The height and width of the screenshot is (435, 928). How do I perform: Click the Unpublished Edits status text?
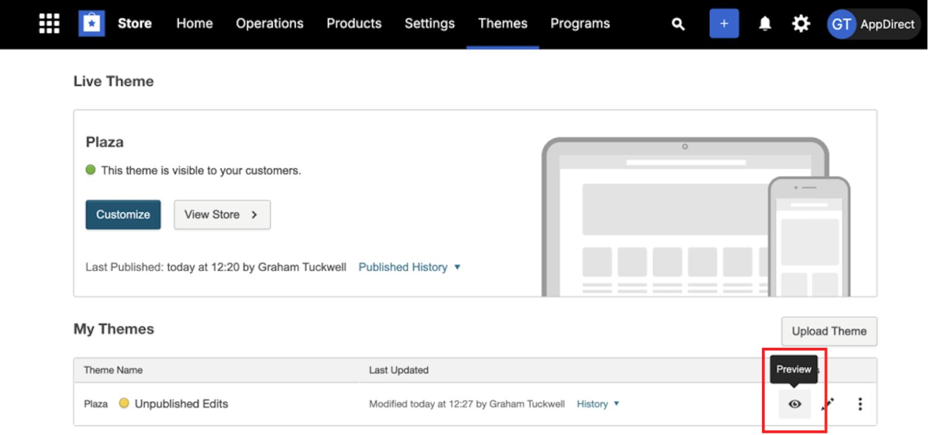[x=181, y=404]
